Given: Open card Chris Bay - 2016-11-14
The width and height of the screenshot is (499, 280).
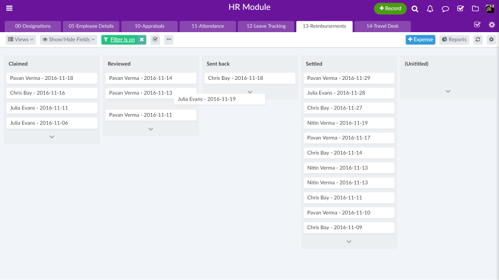Looking at the screenshot, I should [349, 152].
